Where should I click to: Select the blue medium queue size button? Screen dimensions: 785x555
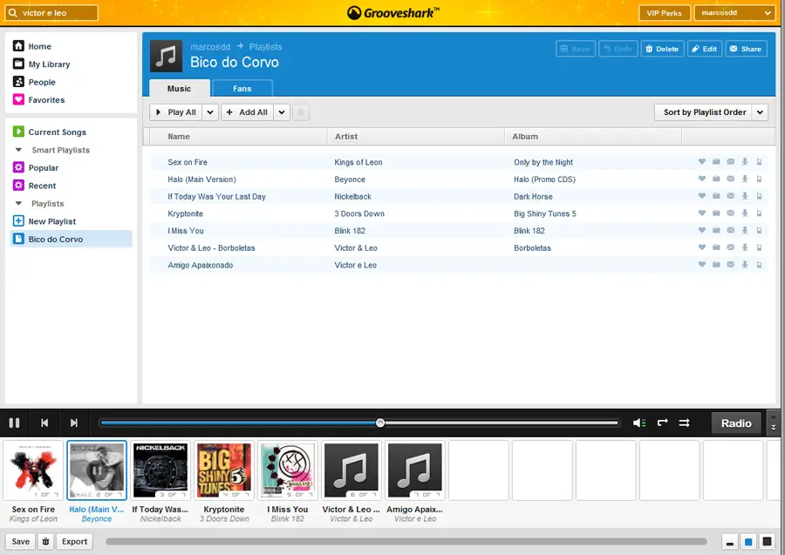tap(748, 542)
